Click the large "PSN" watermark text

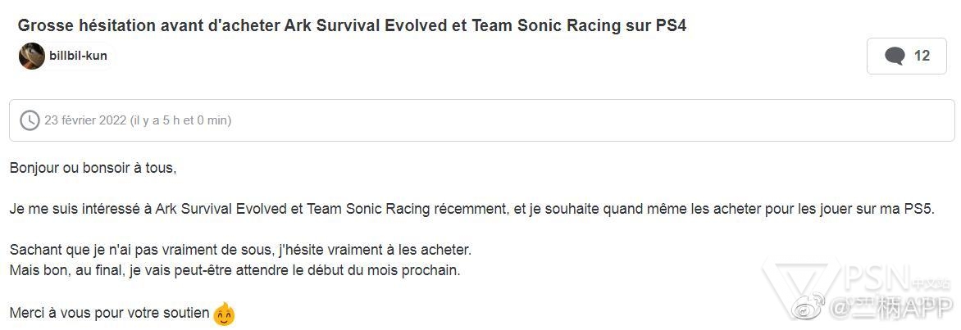[876, 277]
